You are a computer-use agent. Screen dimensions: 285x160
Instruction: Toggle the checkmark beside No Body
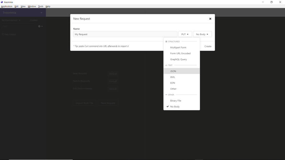[168, 106]
